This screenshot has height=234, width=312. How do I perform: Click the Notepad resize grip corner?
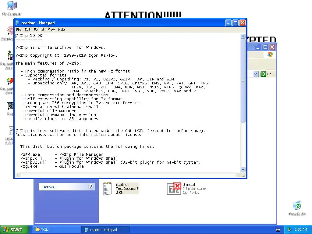pos(243,175)
